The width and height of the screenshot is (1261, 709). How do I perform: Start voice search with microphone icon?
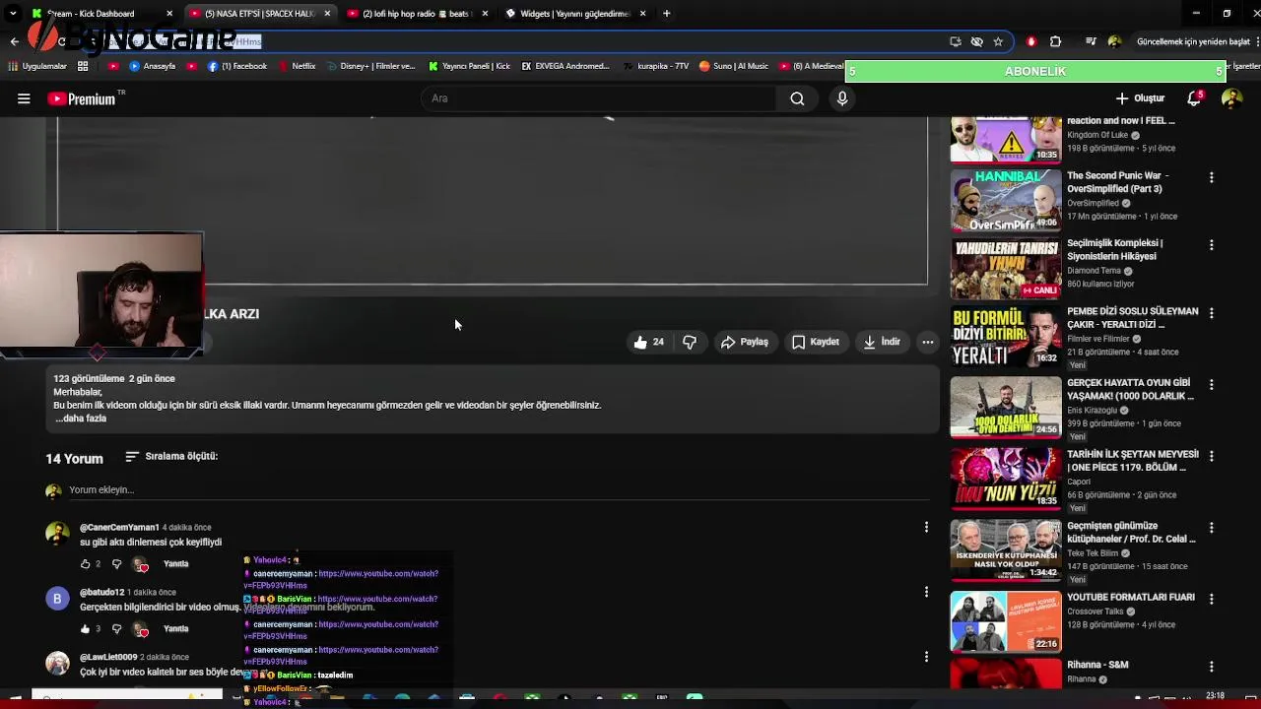842,98
